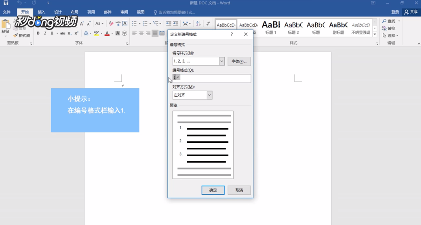421x225 pixels.
Task: Switch to the View (视图) tab
Action: click(x=140, y=12)
